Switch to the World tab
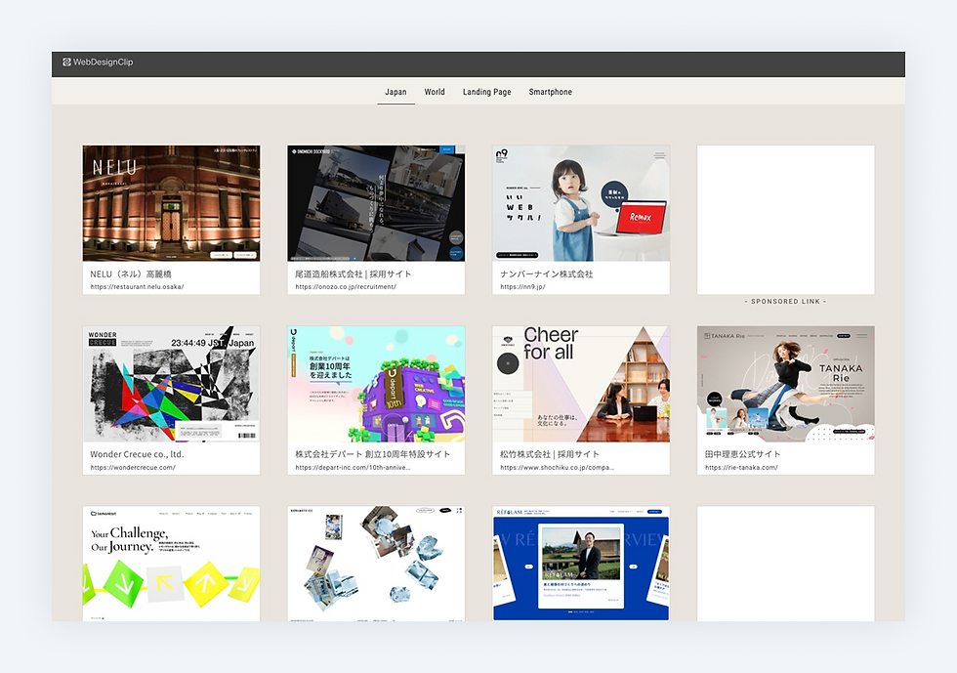The height and width of the screenshot is (673, 957). [434, 91]
